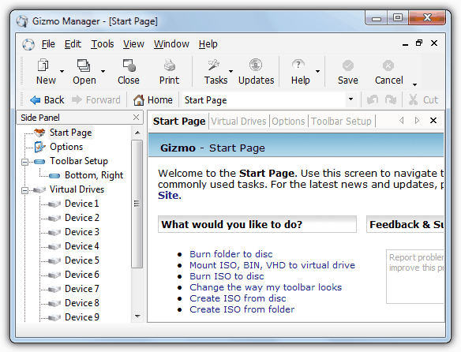Click the Forward navigation arrow
The width and height of the screenshot is (461, 352).
(77, 99)
